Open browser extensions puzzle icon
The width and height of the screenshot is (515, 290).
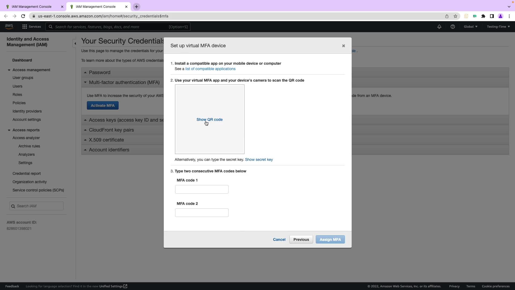(483, 16)
